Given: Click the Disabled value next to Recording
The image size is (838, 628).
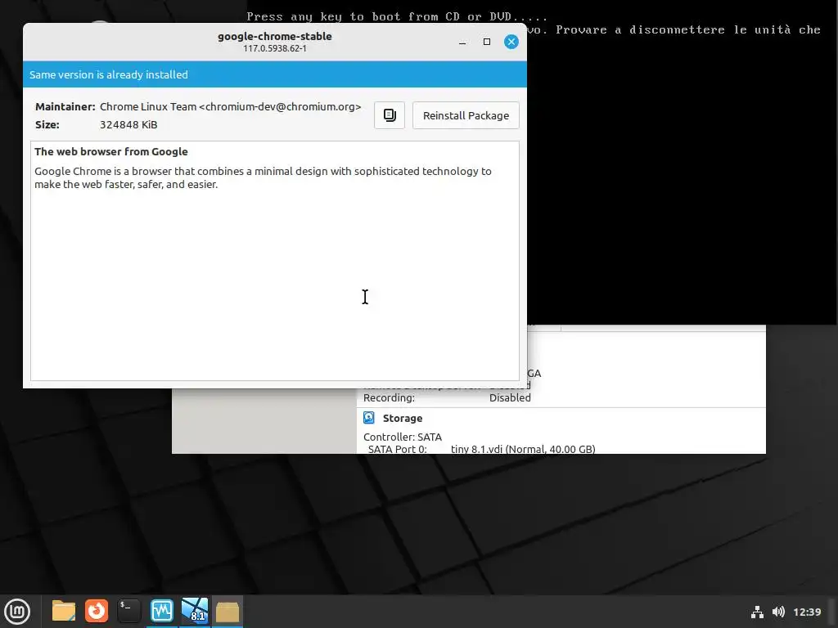Looking at the screenshot, I should [x=510, y=398].
